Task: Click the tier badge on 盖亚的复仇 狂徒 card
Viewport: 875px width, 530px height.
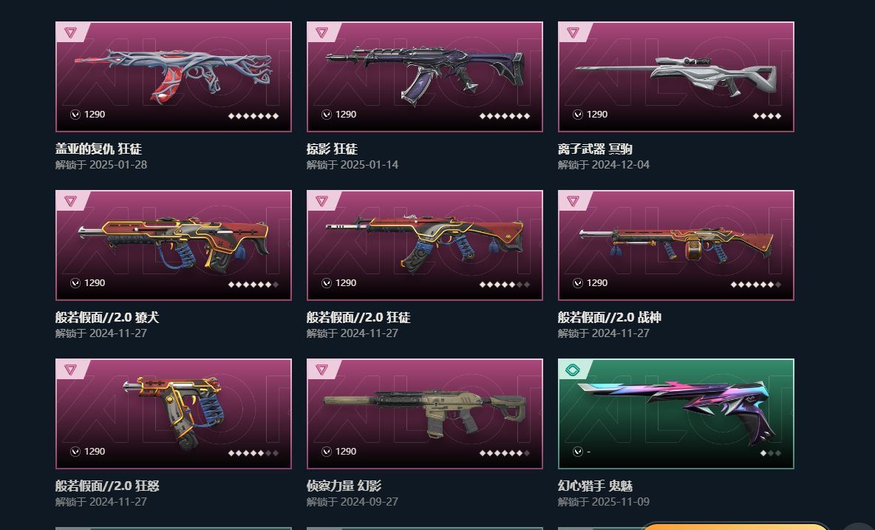Action: coord(70,33)
